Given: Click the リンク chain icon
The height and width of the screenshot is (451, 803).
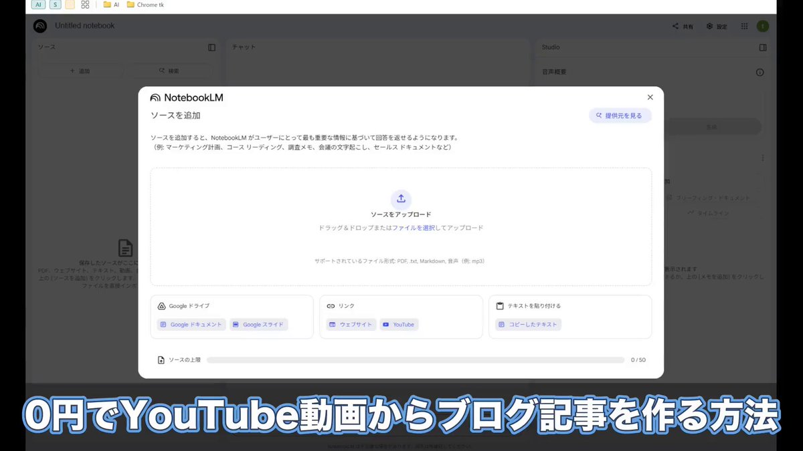Looking at the screenshot, I should point(331,306).
